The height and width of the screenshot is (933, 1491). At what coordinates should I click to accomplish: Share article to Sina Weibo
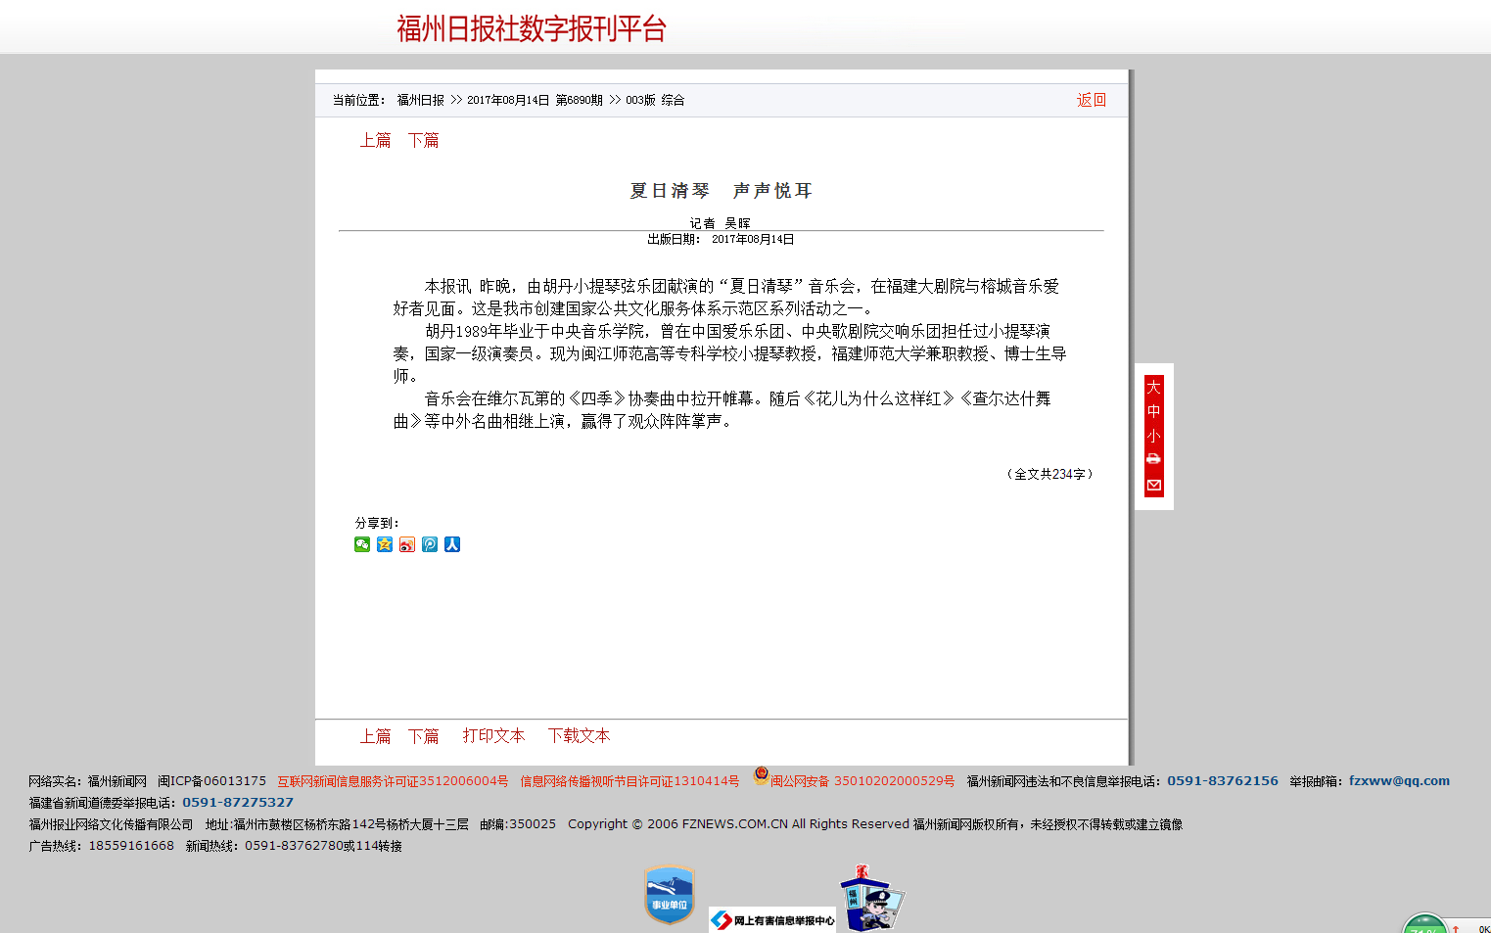click(407, 544)
